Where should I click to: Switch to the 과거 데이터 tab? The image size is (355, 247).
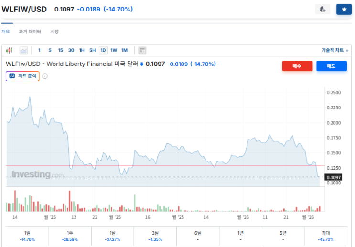point(30,32)
